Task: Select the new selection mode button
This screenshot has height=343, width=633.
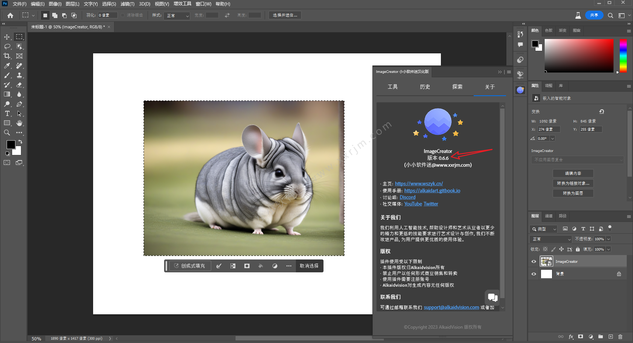Action: tap(45, 15)
